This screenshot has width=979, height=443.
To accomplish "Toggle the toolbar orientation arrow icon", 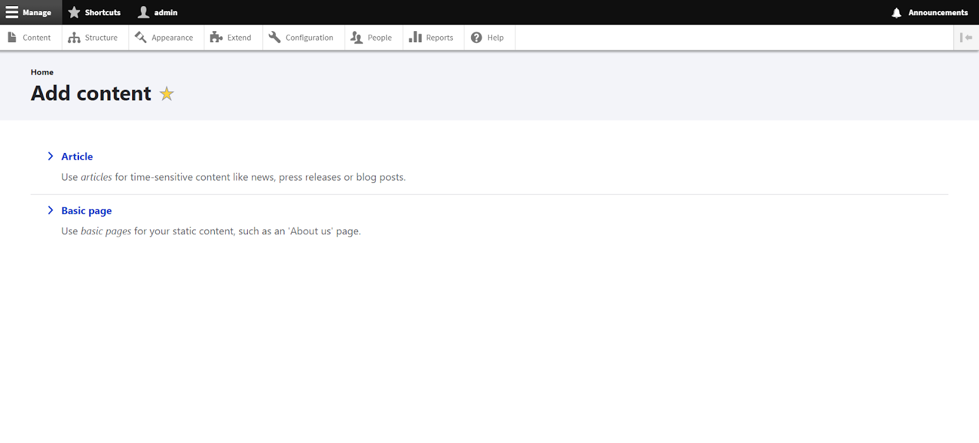I will (966, 37).
